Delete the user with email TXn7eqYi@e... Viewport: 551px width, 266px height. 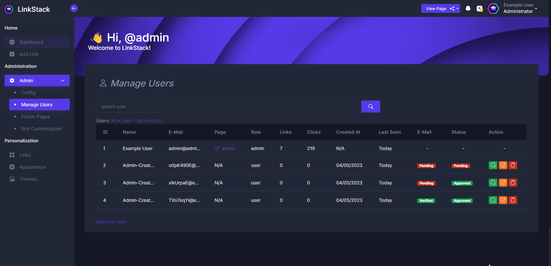513,200
